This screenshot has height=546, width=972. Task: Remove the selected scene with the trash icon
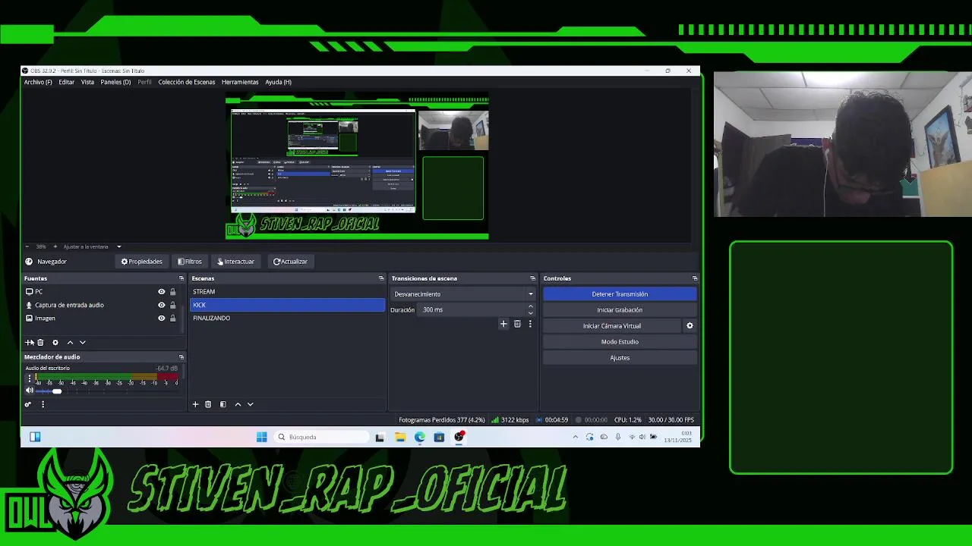[x=208, y=404]
